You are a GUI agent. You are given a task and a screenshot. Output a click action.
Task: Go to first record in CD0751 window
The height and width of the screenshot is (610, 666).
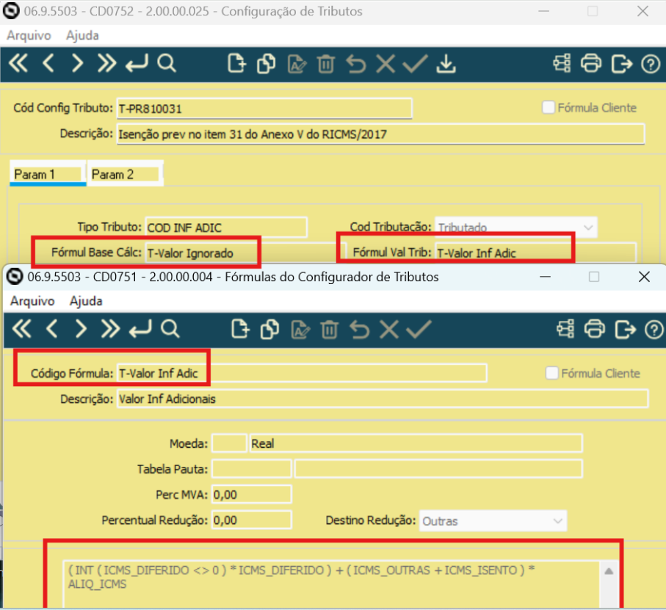coord(22,330)
